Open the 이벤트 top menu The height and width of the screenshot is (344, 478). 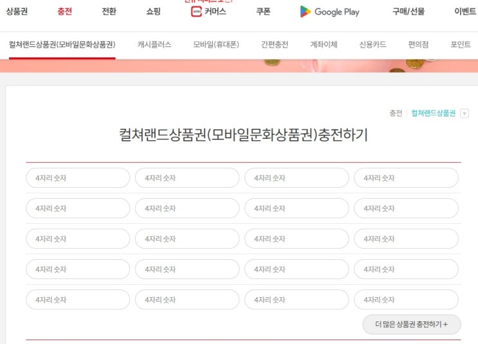tap(465, 12)
